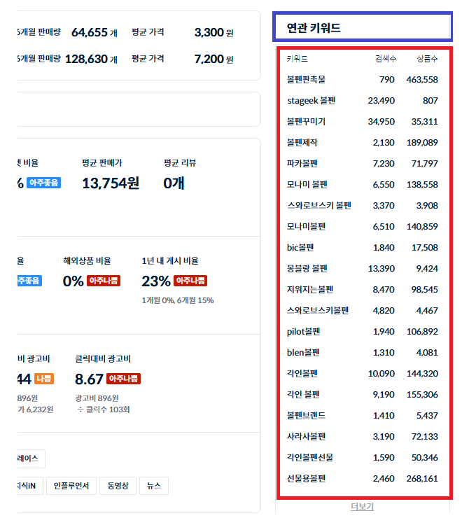Click the 1개월 0%, 6개월 15% note
Screen dimensions: 462x518
click(178, 300)
